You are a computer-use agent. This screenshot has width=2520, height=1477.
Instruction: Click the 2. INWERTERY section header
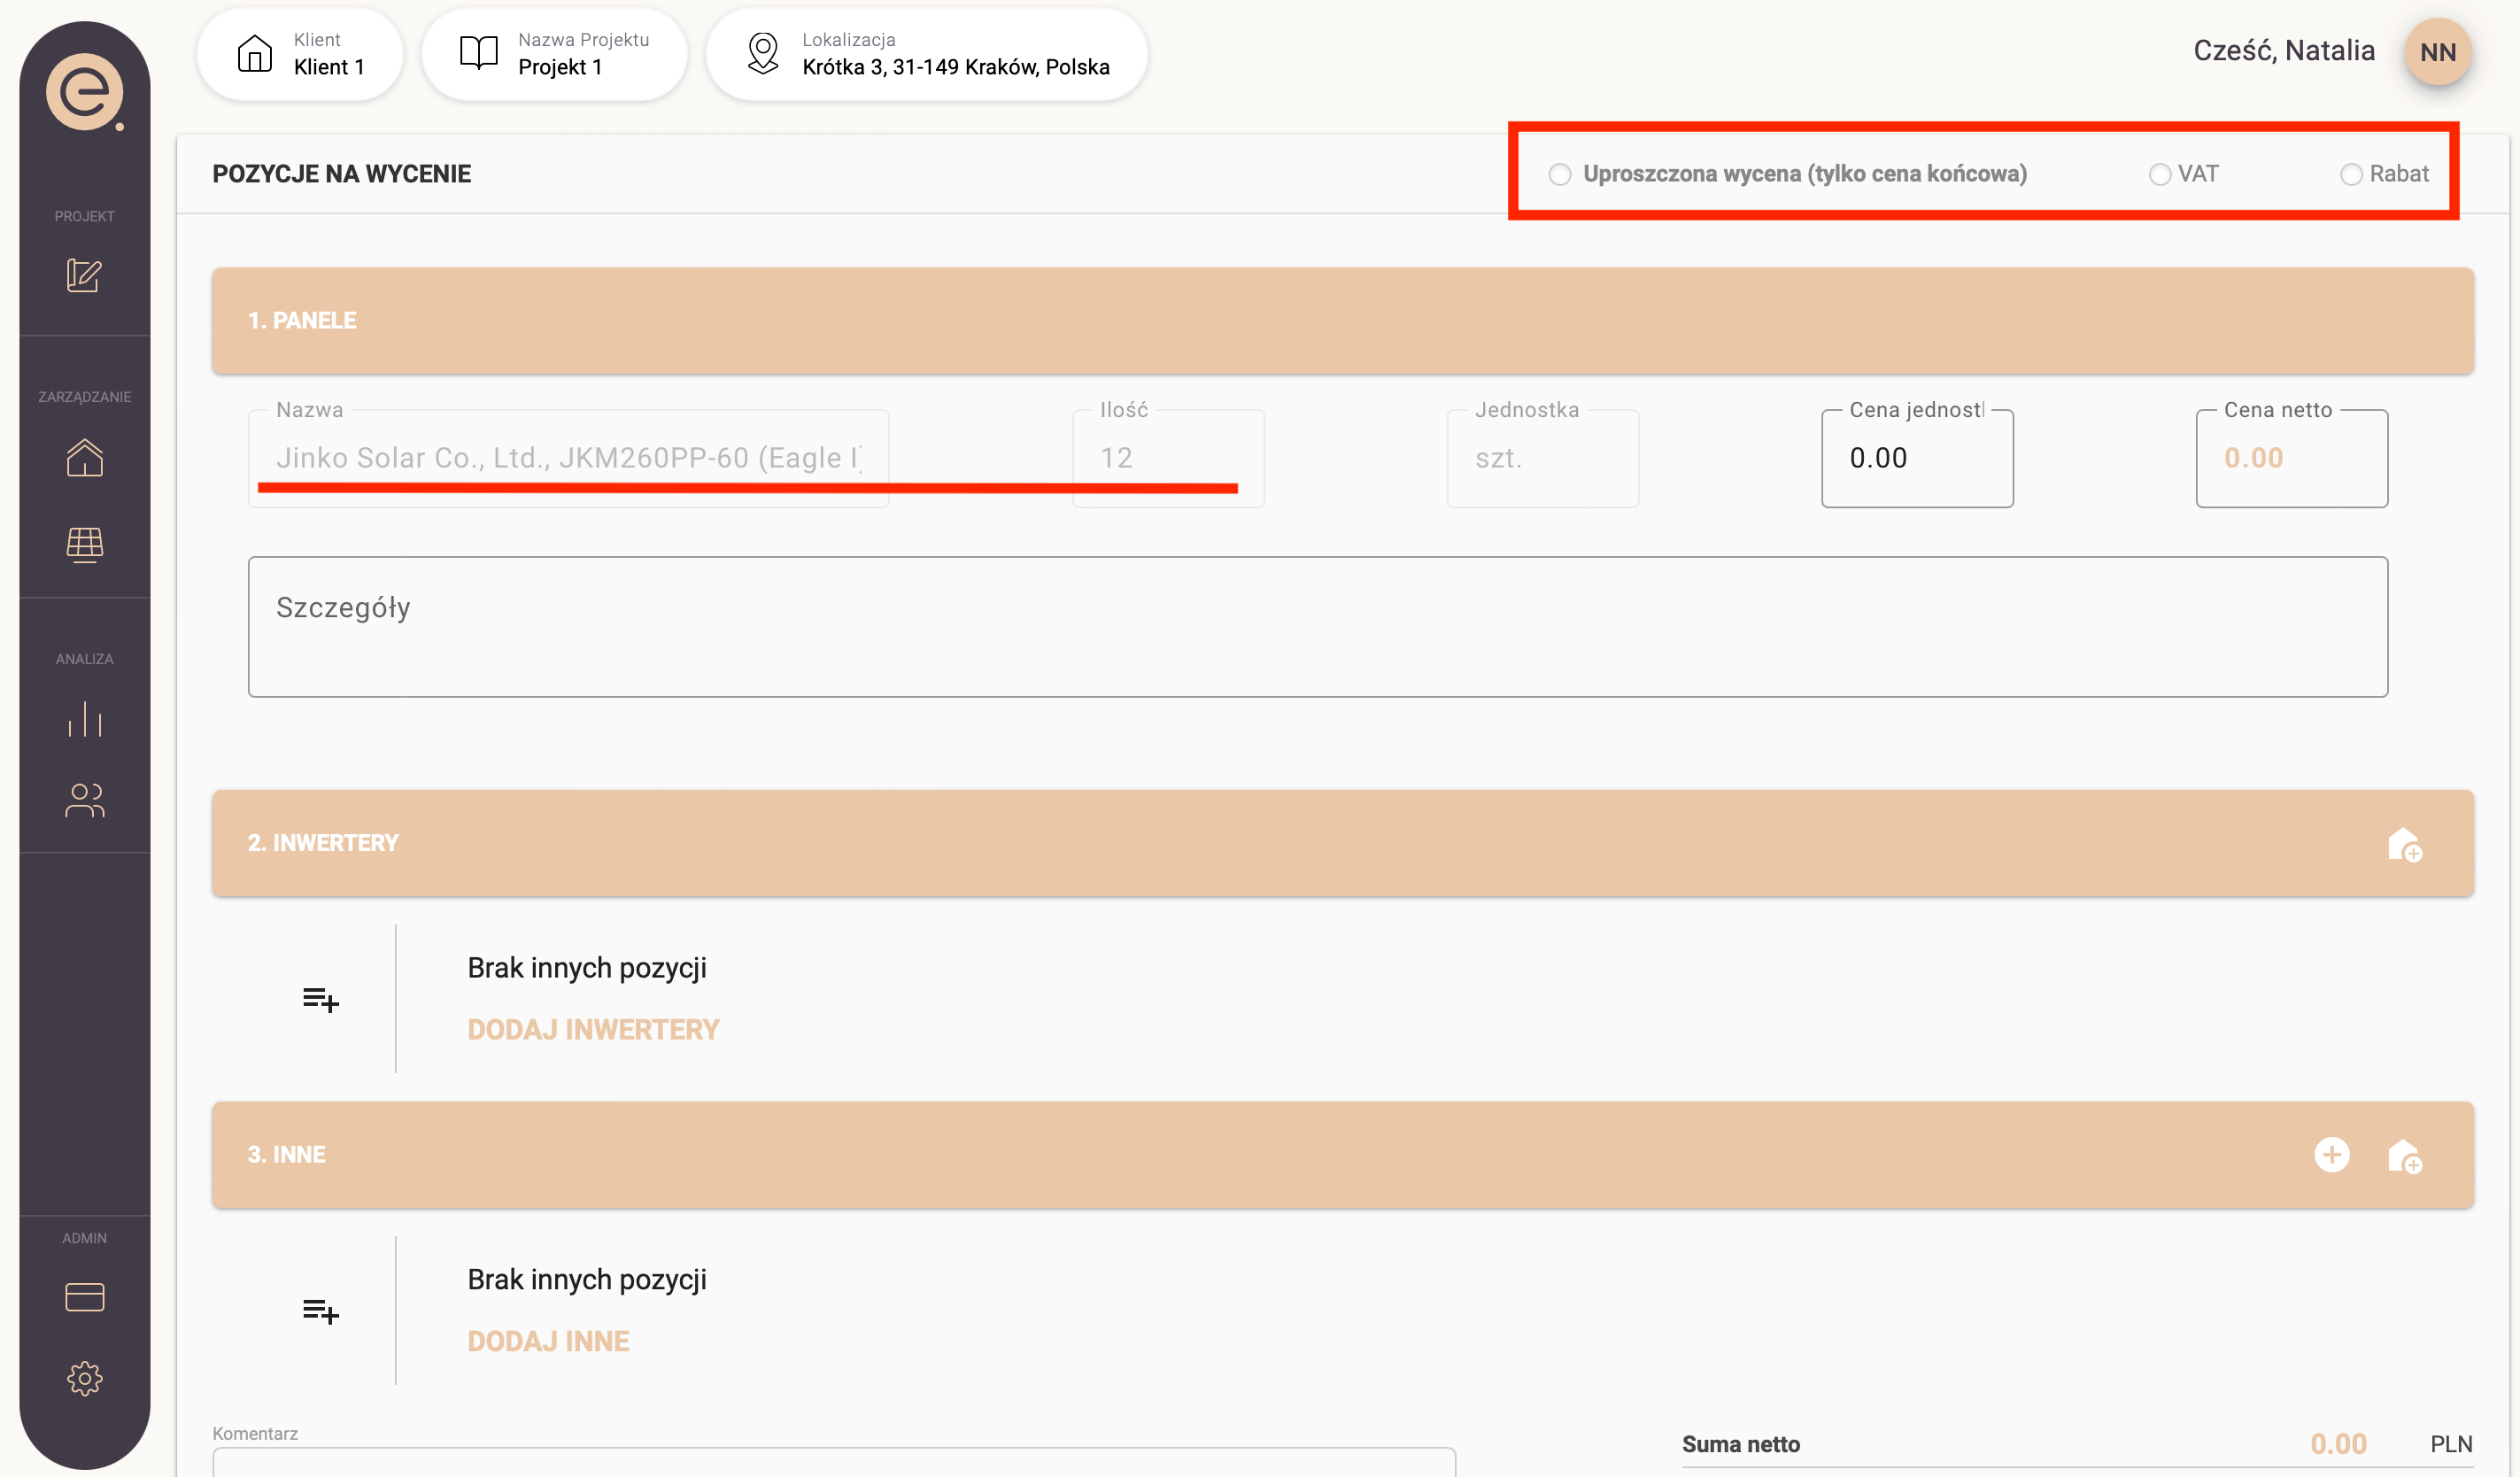pyautogui.click(x=1343, y=843)
